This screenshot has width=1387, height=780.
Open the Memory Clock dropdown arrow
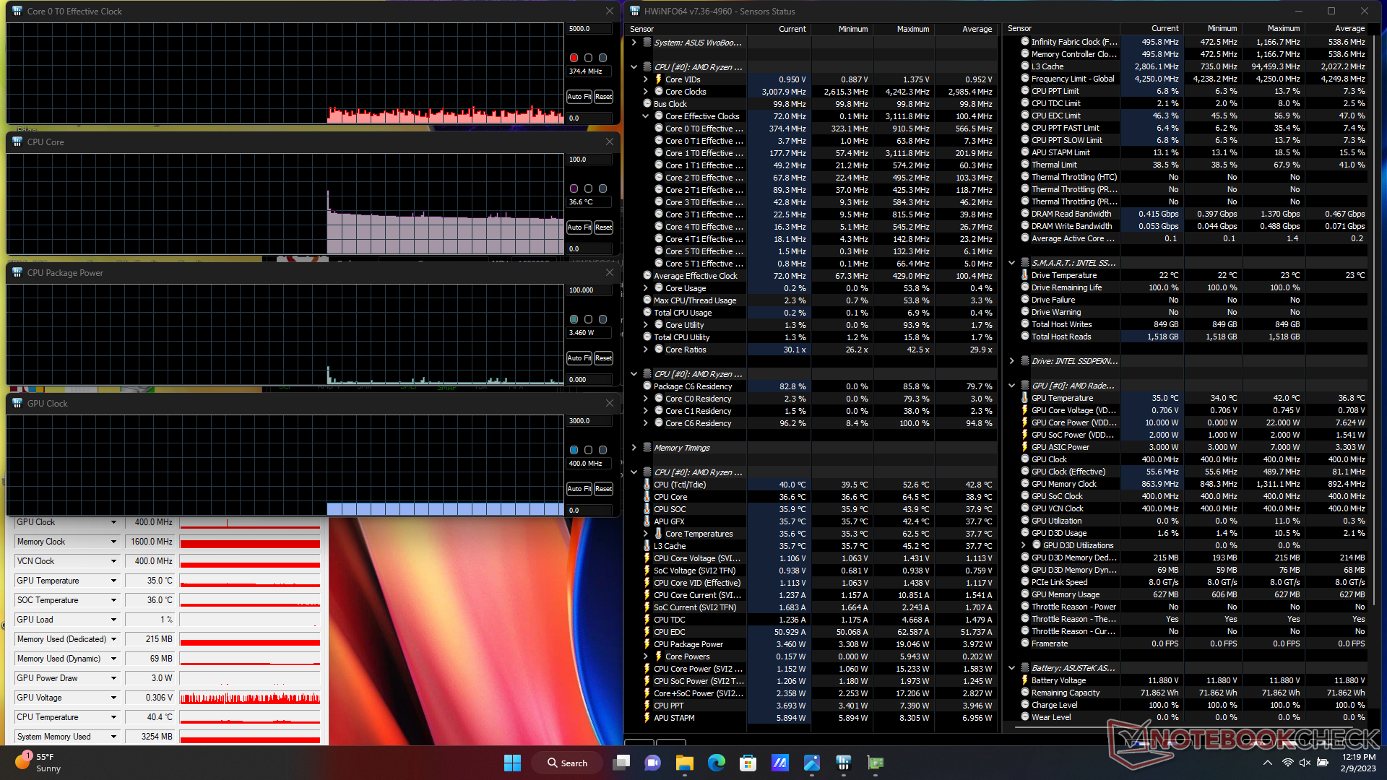pyautogui.click(x=113, y=542)
